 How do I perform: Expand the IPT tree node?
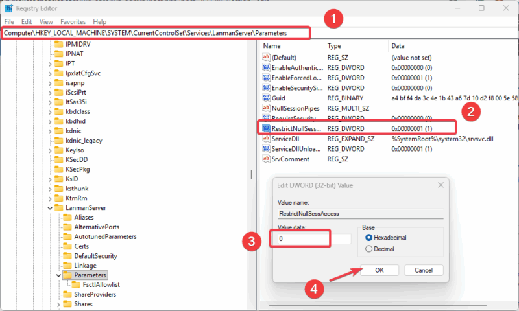pyautogui.click(x=50, y=63)
